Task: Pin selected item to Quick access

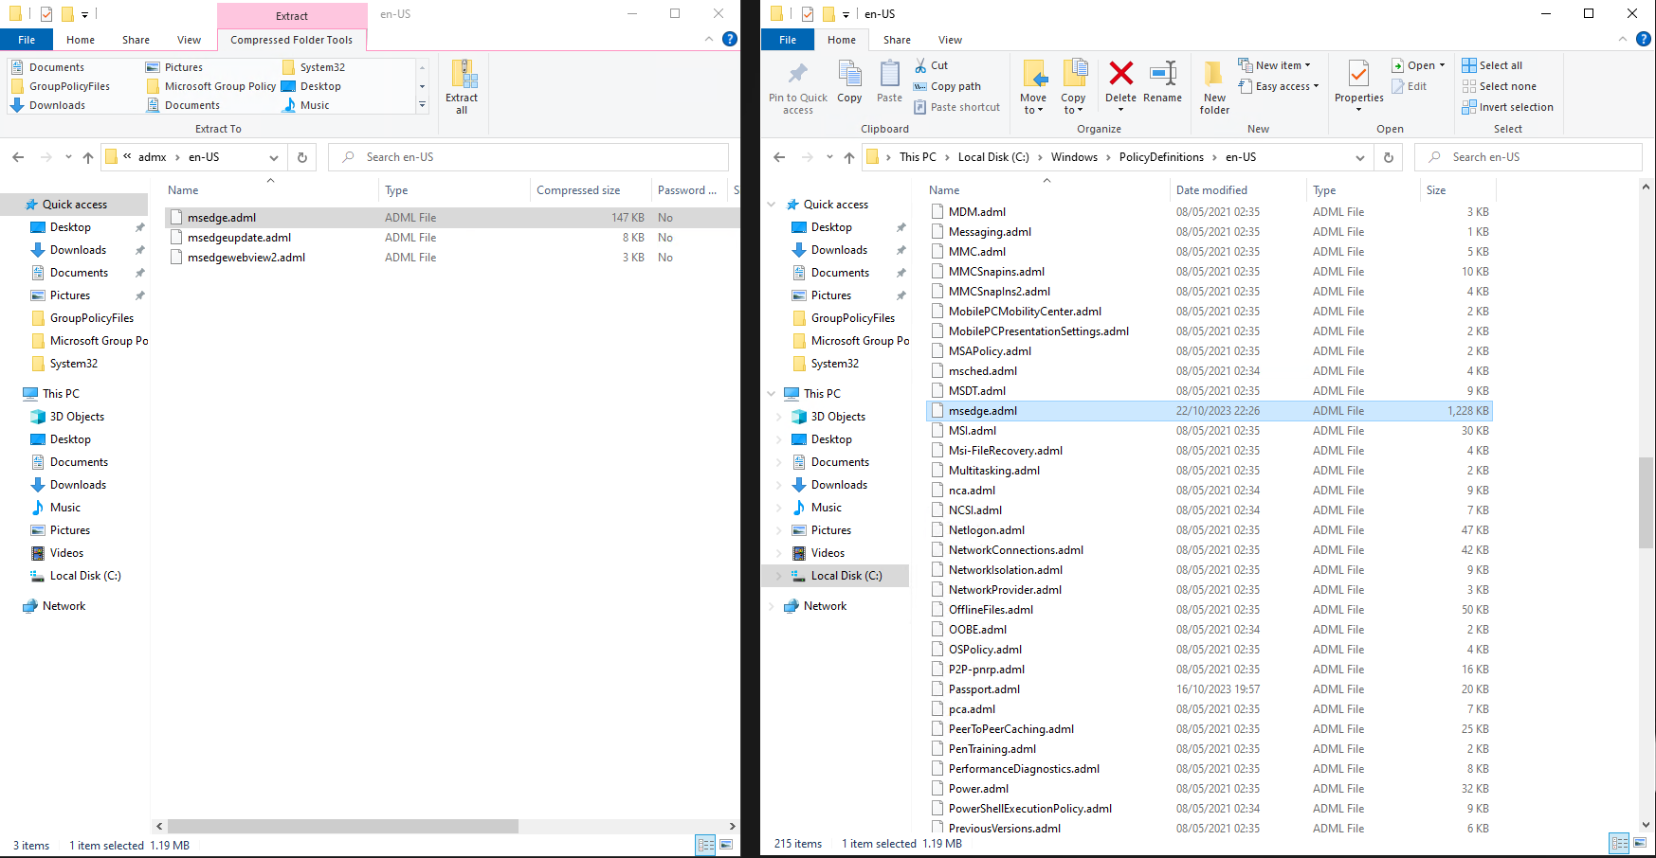Action: pos(797,85)
